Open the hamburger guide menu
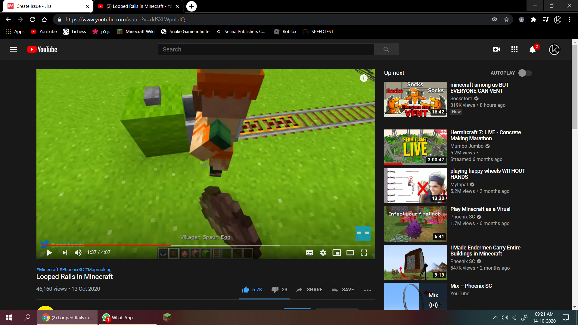Screen dimensions: 578x325 click(x=14, y=49)
